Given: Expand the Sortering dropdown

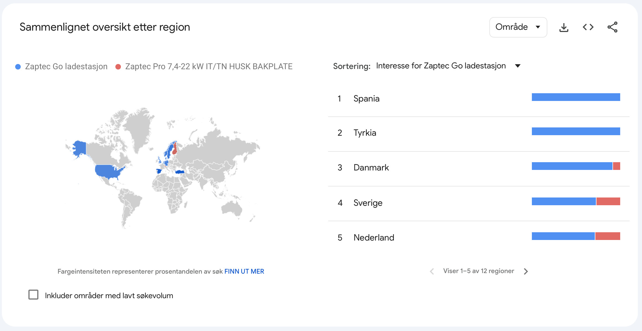Looking at the screenshot, I should tap(448, 66).
